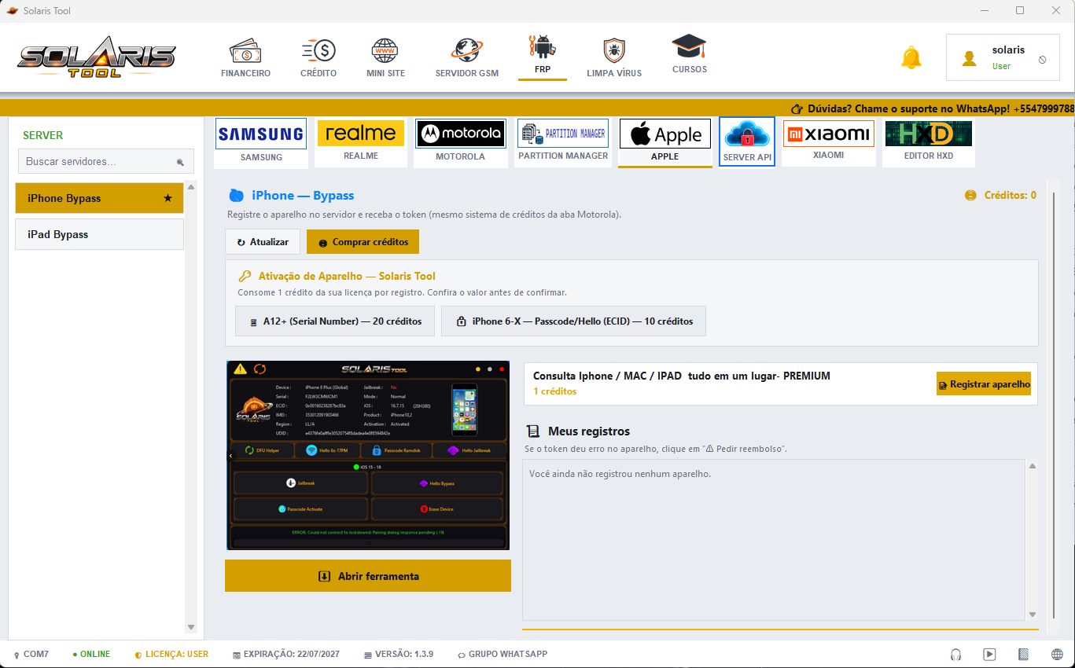Click EXPIRAÇÃO: 22/07/2027 status entry

[x=286, y=654]
